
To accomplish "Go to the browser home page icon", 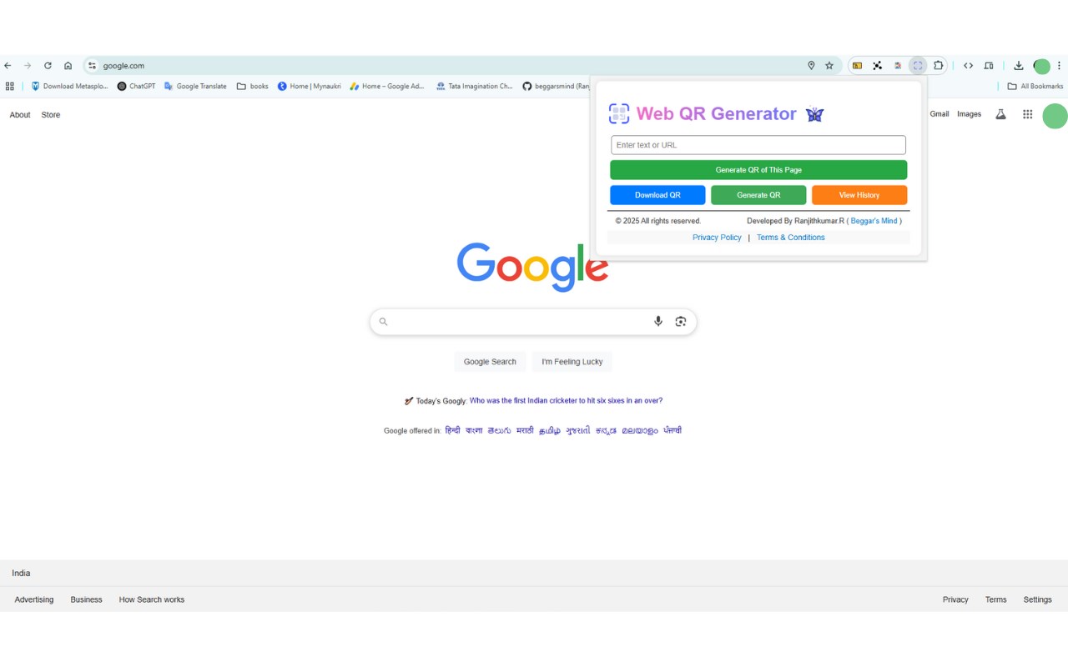I will pos(68,66).
